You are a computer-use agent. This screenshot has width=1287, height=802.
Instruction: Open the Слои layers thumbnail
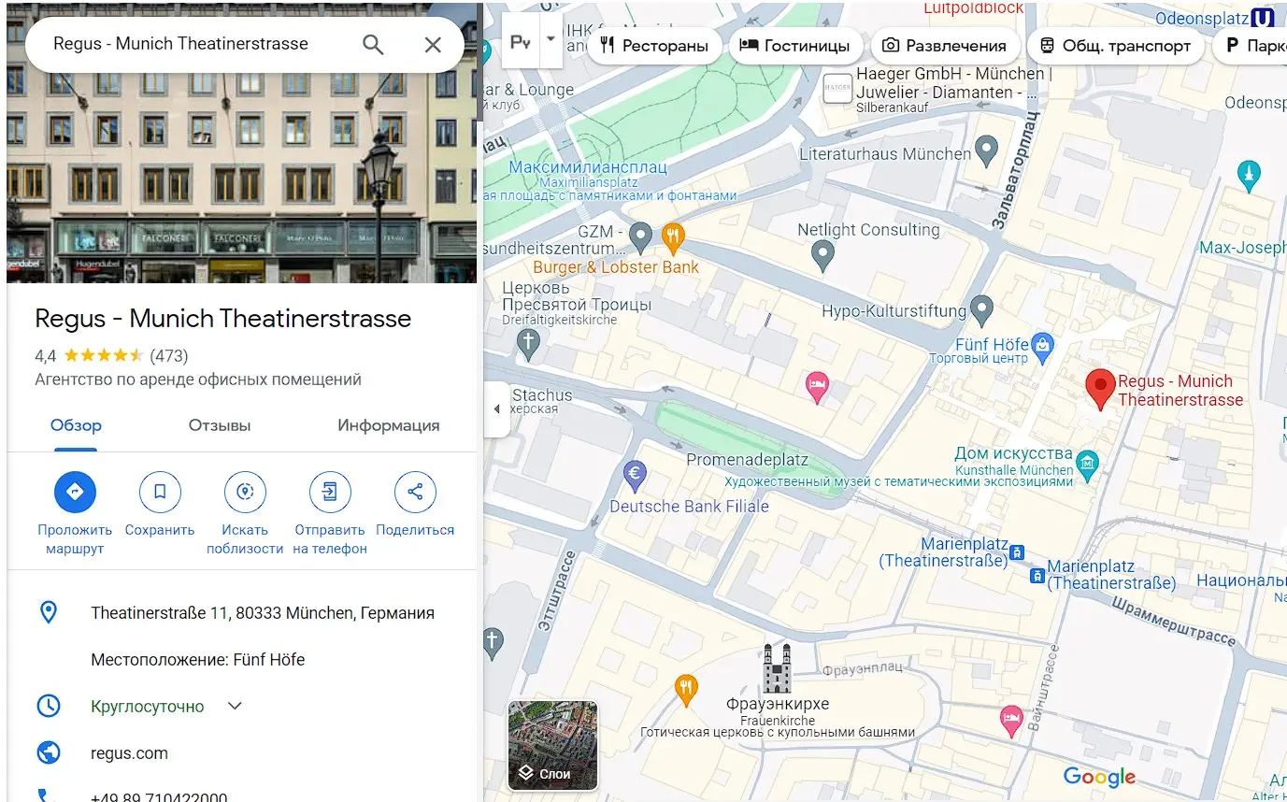(x=552, y=745)
